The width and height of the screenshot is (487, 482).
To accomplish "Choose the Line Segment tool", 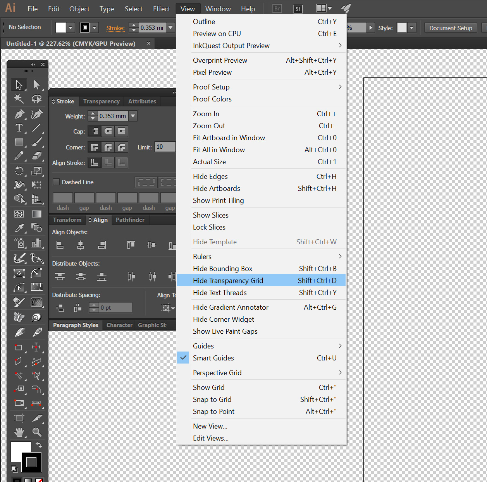I will (x=36, y=128).
